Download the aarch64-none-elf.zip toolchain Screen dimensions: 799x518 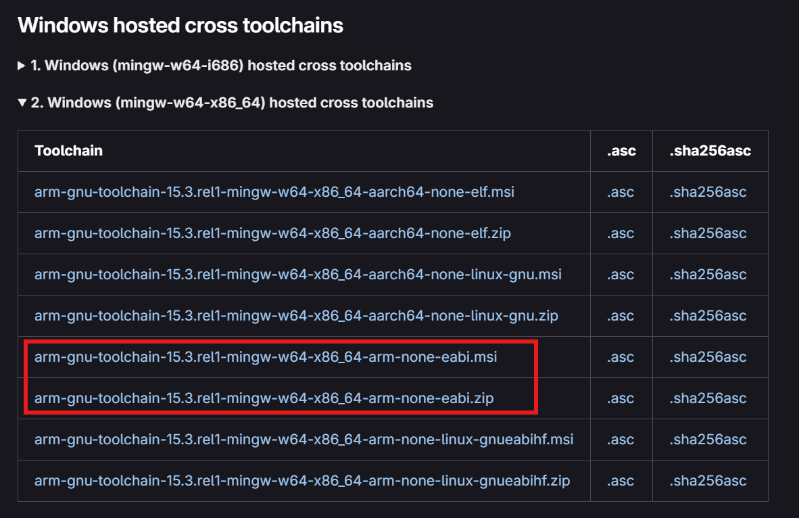point(272,233)
